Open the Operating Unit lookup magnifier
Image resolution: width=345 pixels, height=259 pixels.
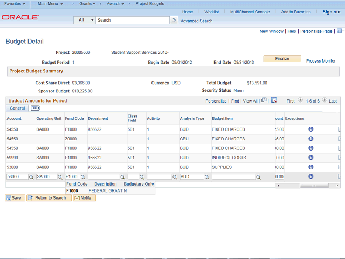pyautogui.click(x=59, y=177)
